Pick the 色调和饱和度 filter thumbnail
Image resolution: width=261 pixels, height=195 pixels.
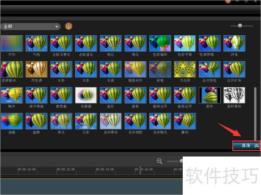(210, 43)
